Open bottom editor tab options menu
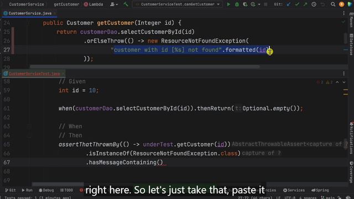 pyautogui.click(x=343, y=74)
